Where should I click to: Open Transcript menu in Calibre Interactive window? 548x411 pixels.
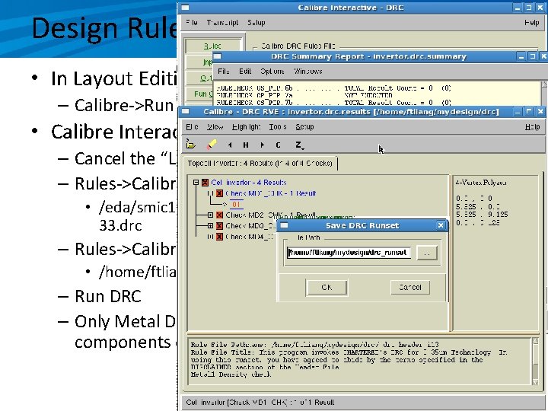222,23
